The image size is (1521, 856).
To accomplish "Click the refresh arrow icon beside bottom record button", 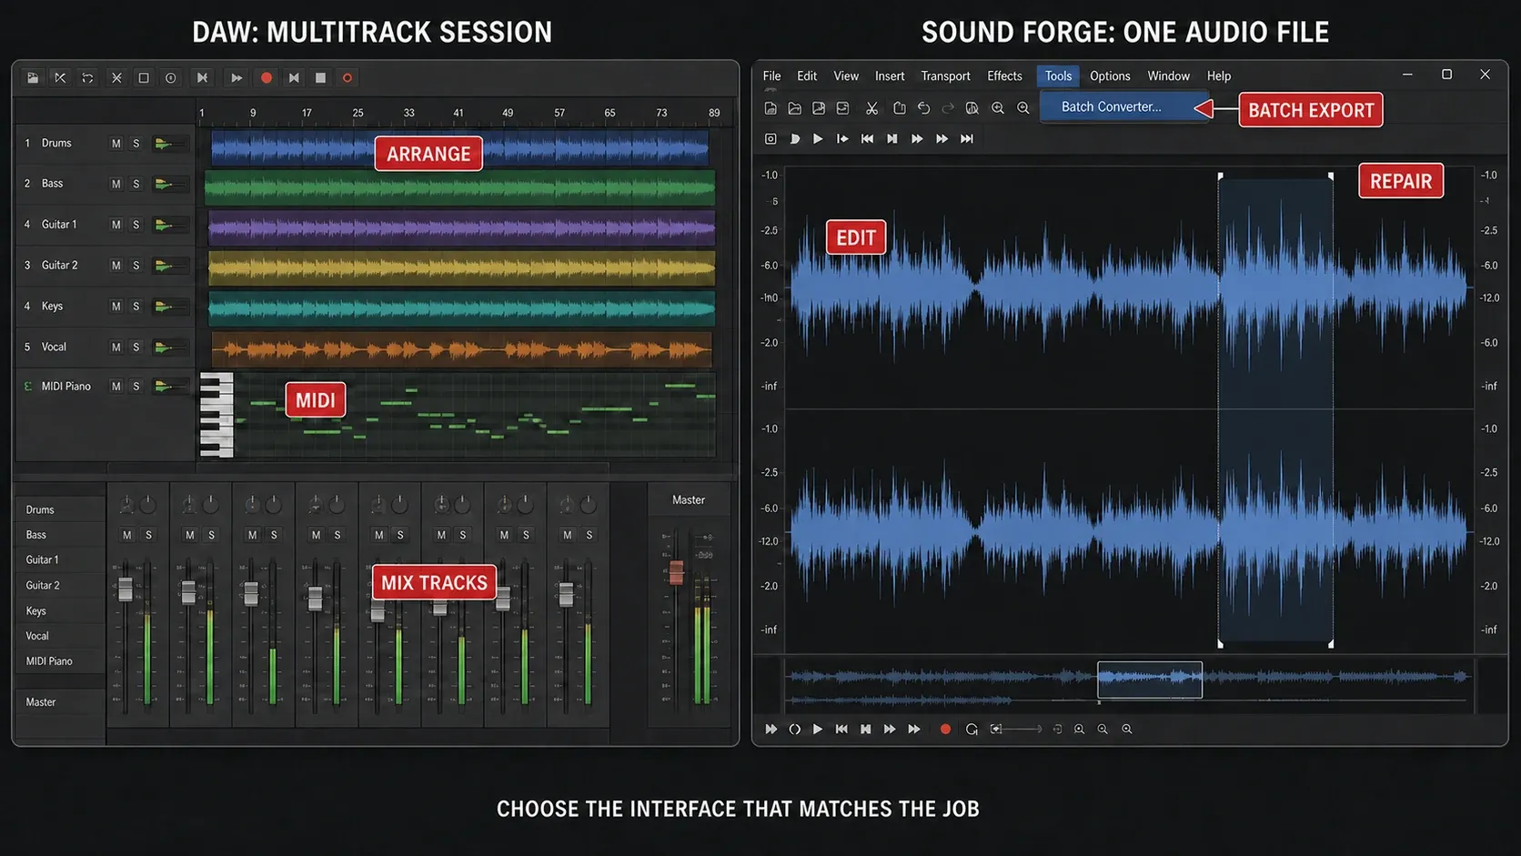I will (x=972, y=730).
